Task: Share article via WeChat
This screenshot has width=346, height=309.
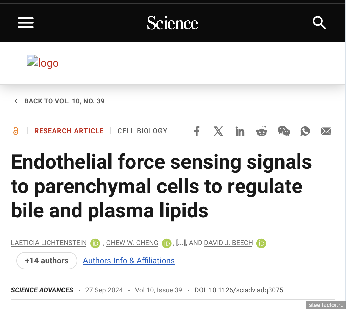Action: [x=284, y=131]
